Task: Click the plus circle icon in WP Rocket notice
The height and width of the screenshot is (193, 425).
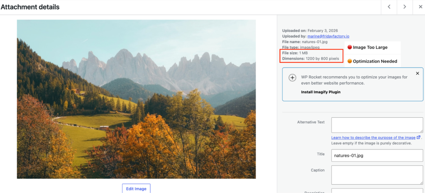Action: click(x=293, y=77)
